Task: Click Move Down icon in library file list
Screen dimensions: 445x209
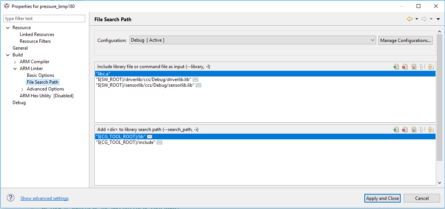Action: coord(431,67)
